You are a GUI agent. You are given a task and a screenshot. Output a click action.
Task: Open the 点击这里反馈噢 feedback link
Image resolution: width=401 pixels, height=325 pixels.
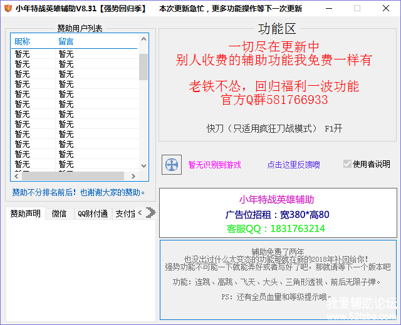click(x=293, y=165)
